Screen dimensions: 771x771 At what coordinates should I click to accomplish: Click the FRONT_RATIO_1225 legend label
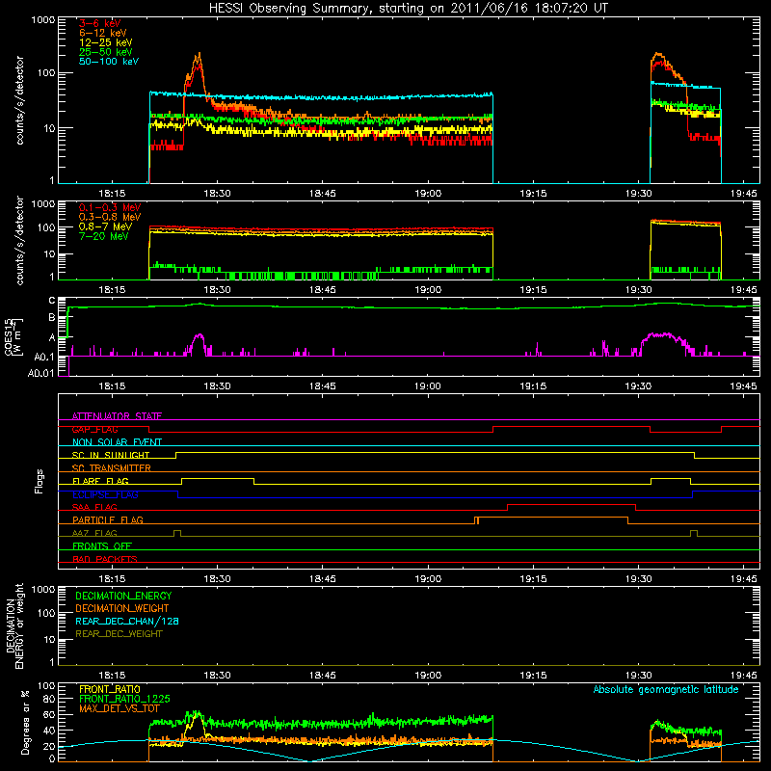tap(124, 699)
